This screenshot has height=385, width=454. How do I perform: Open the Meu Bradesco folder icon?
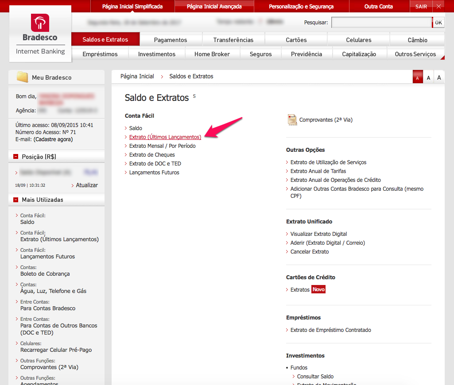click(x=22, y=77)
